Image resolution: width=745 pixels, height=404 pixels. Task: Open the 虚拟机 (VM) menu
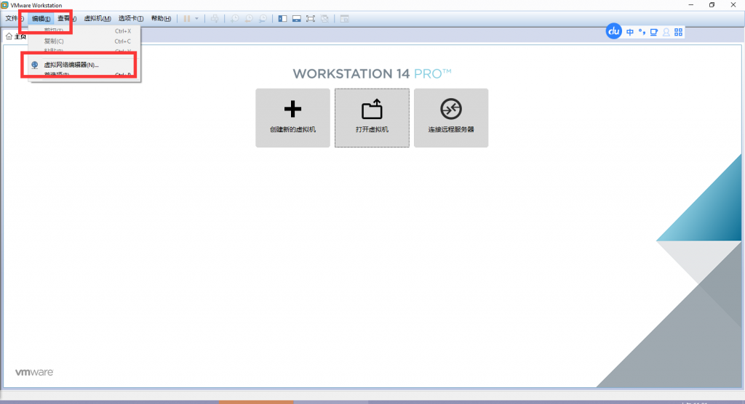[97, 18]
